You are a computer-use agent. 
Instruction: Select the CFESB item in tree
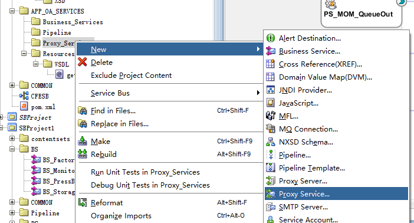point(40,96)
